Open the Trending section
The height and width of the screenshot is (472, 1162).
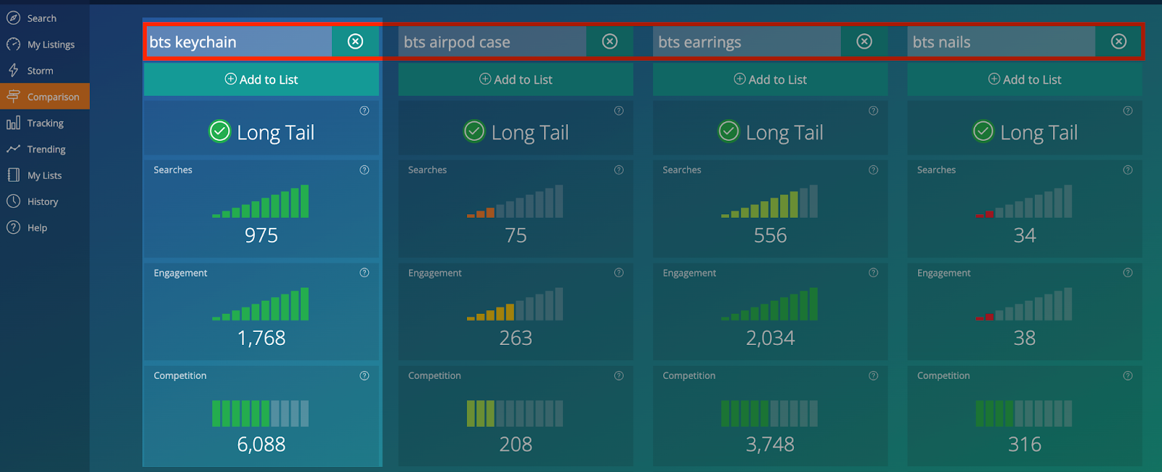[x=46, y=149]
